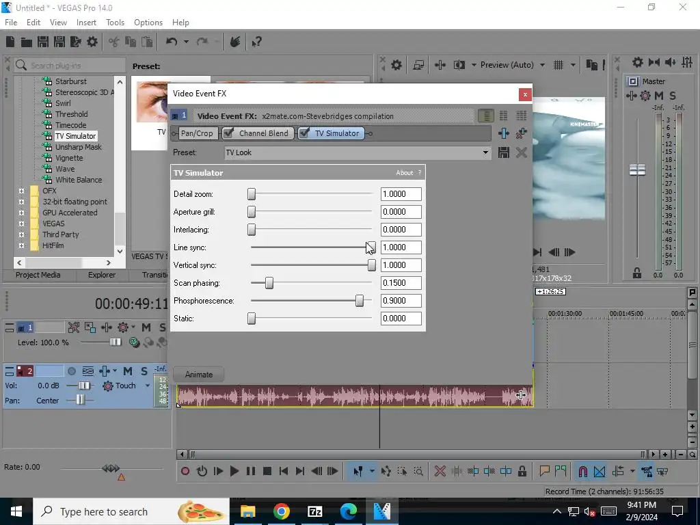This screenshot has height=525, width=700.
Task: Expand the HitFilm folder
Action: pos(21,245)
